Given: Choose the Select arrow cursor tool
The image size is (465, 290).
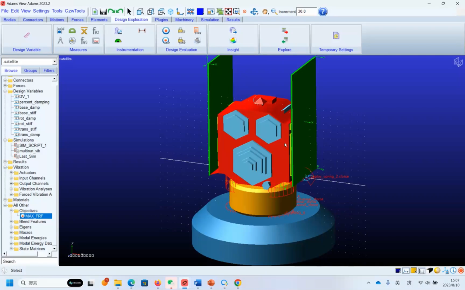Looking at the screenshot, I should [x=129, y=12].
